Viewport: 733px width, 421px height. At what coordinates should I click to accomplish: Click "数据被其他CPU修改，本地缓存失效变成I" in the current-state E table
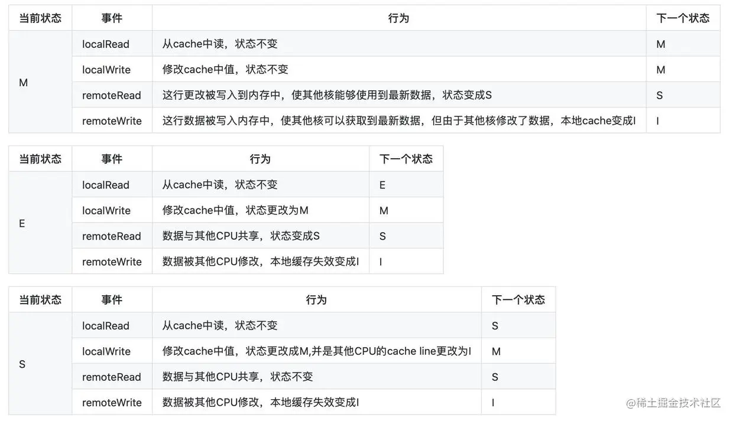(261, 262)
